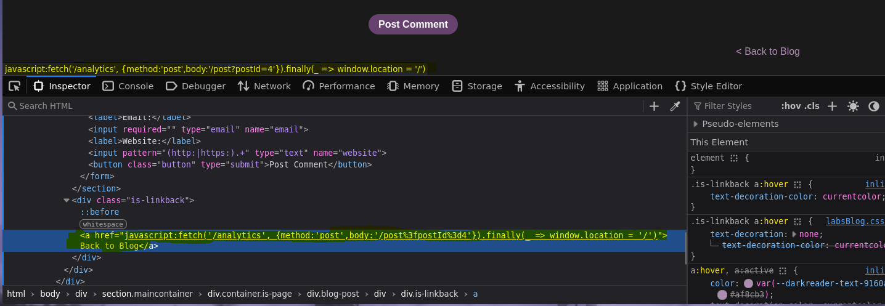Collapse the div class is-linkback node

67,200
